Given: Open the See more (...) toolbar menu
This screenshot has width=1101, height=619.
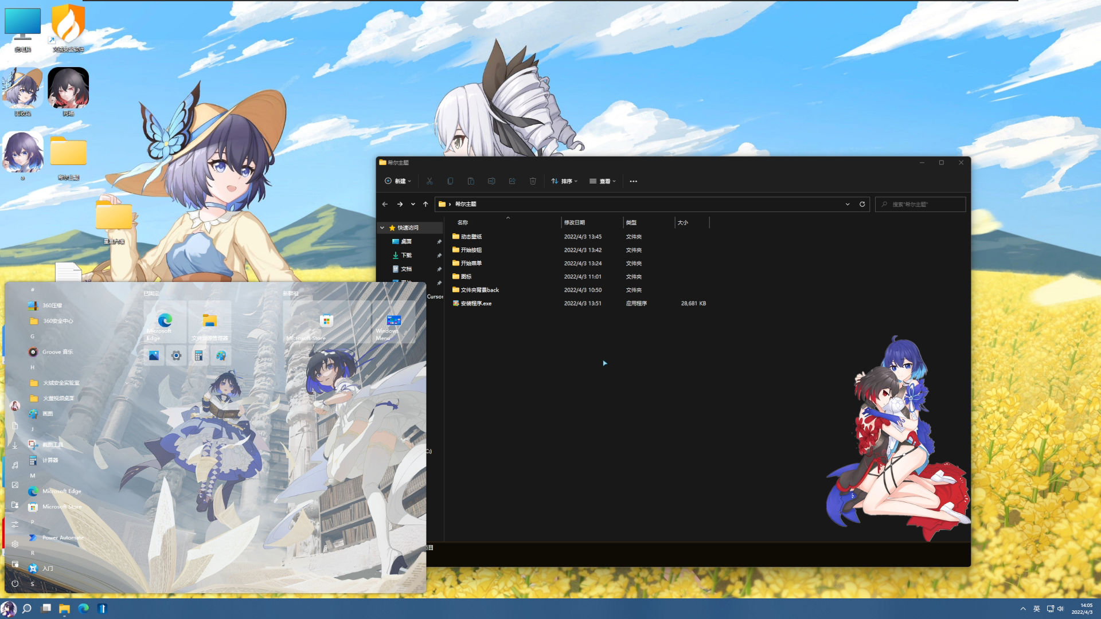Looking at the screenshot, I should pyautogui.click(x=633, y=181).
